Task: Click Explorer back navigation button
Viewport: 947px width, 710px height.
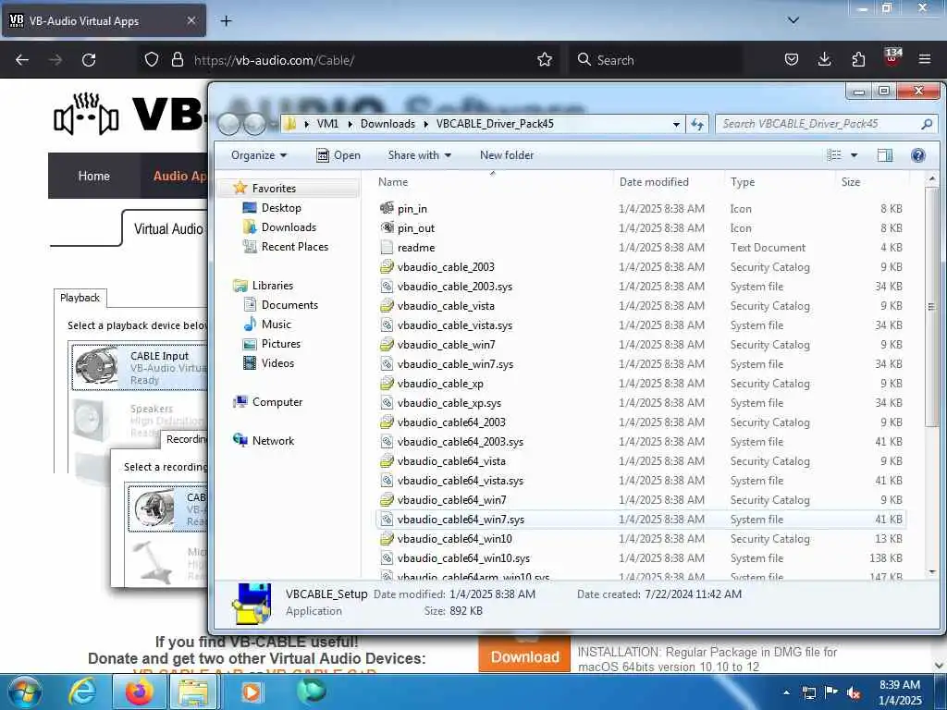Action: [229, 124]
